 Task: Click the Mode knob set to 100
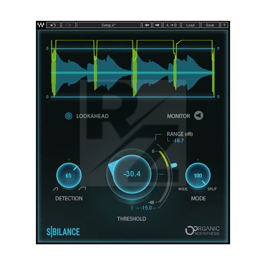point(198,176)
